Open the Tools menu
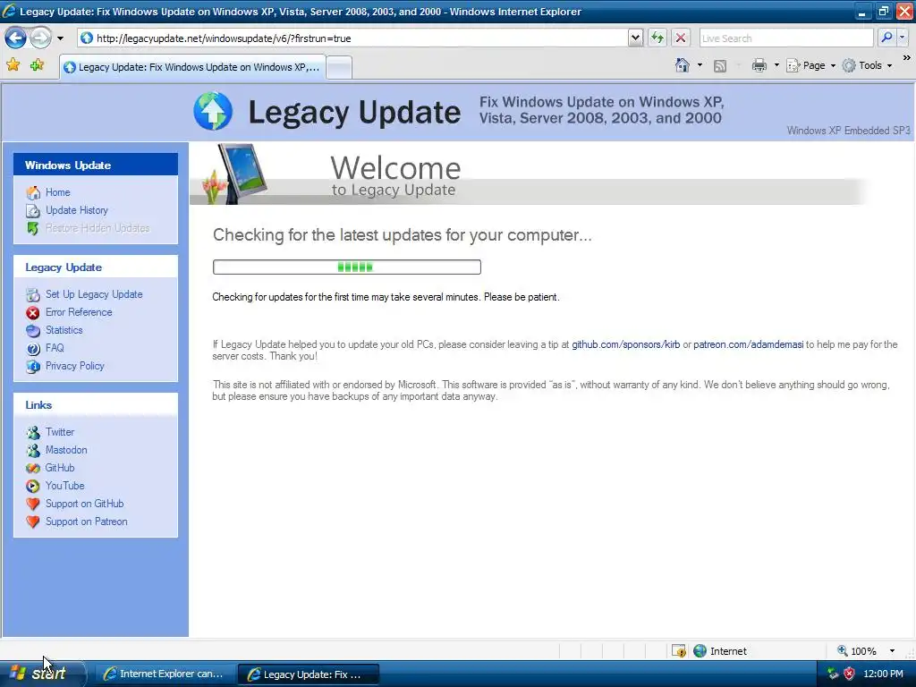This screenshot has width=916, height=687. 867,65
